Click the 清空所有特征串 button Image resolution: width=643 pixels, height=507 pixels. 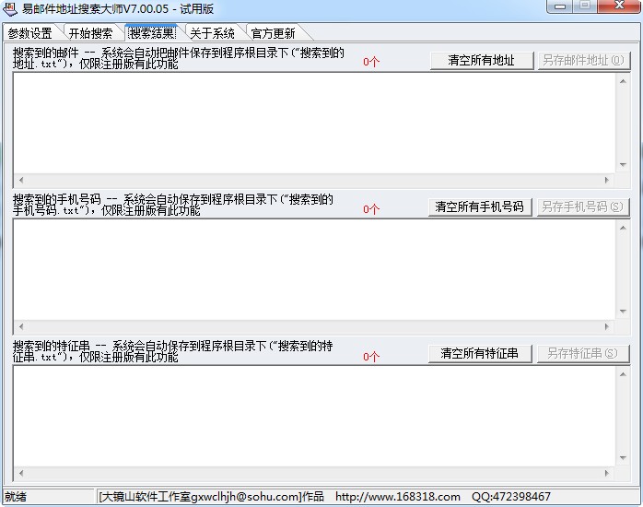click(x=480, y=353)
